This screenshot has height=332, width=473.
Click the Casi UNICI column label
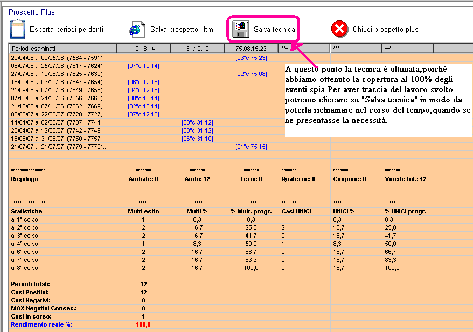296,211
